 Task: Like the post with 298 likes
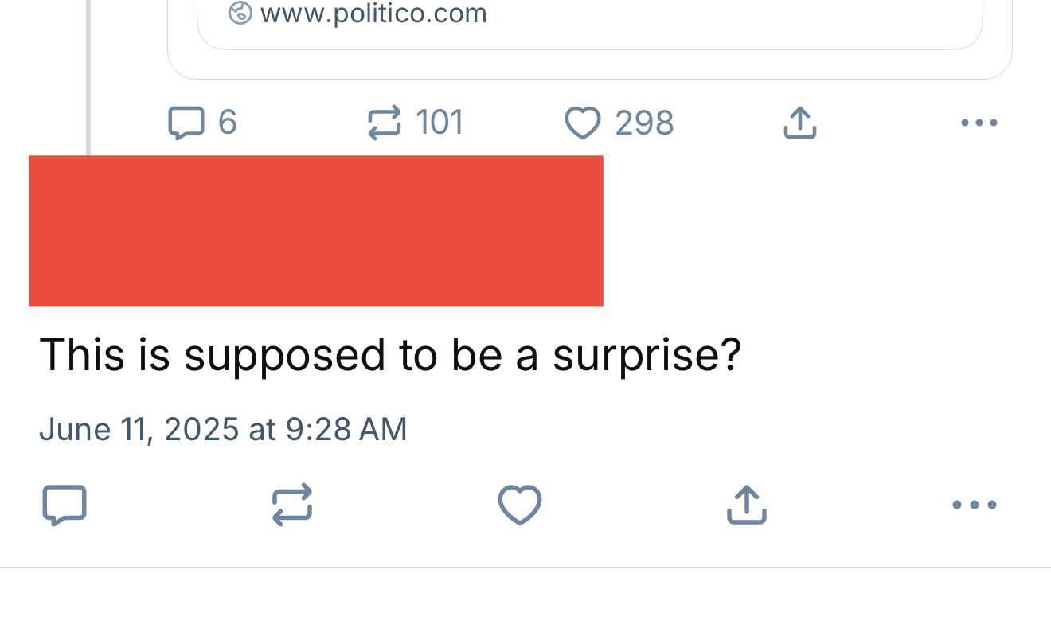(x=582, y=123)
